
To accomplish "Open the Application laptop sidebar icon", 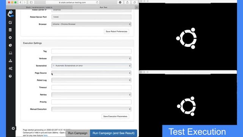I will 10,53.
